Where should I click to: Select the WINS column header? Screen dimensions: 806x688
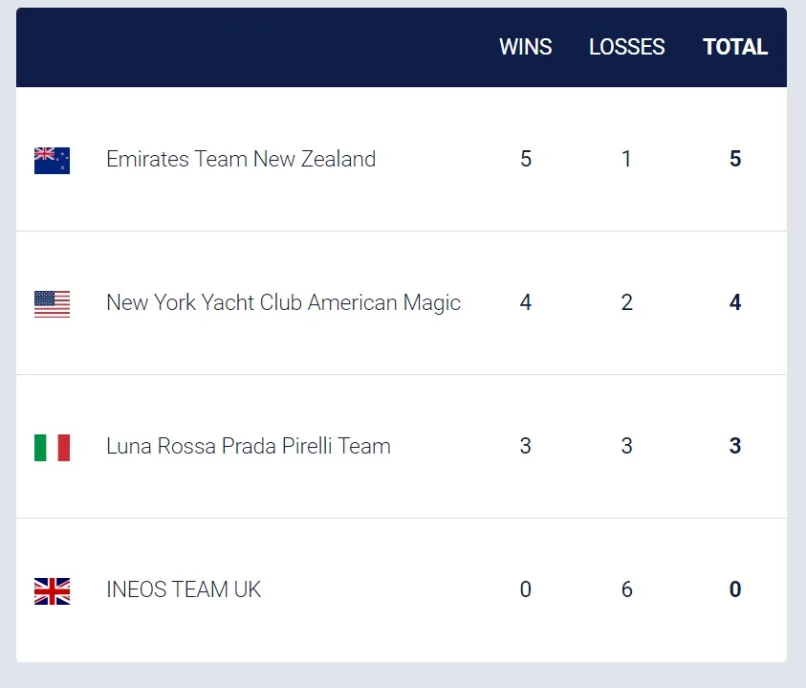coord(525,47)
